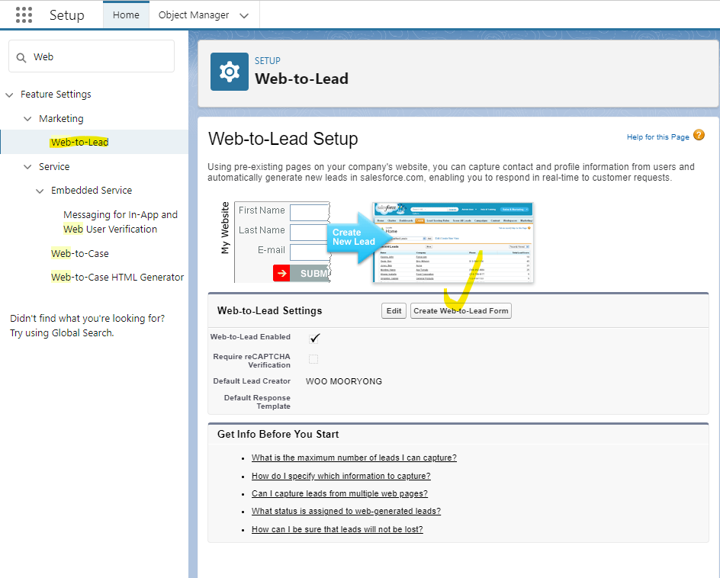
Task: Click the Embedded Service label
Action: pos(92,190)
